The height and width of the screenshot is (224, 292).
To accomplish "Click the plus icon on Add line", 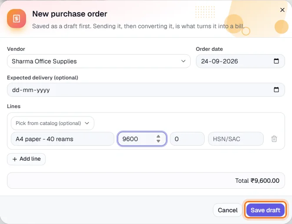I will (15, 159).
